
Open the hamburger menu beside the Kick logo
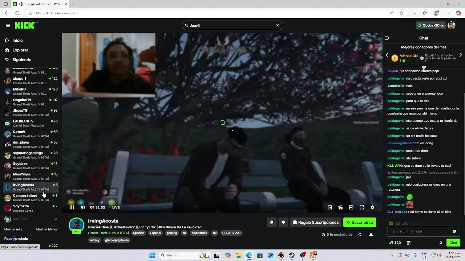tap(8, 25)
